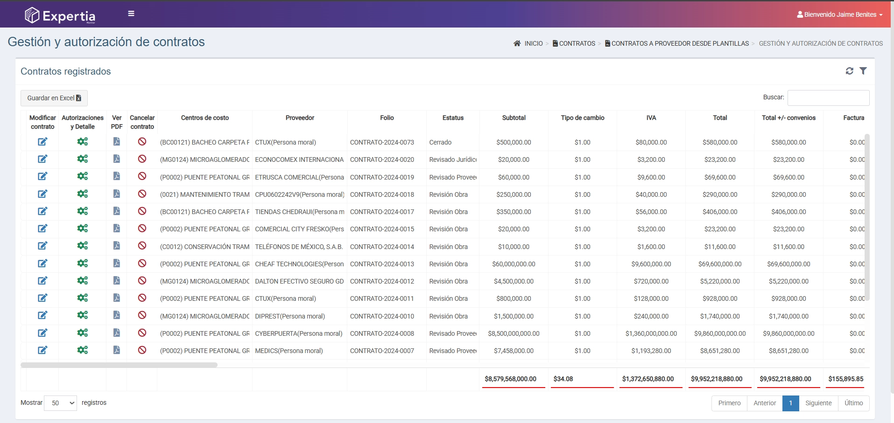Expand the Bienvenido Jaime Benites user menu
The width and height of the screenshot is (894, 423).
click(x=839, y=14)
